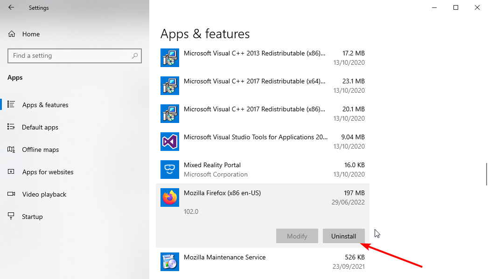Click the search magnifier icon
Screen dimensions: 488x279
point(135,56)
